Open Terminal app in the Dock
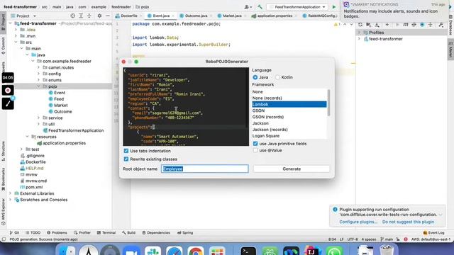This screenshot has width=454, height=255. [x=248, y=251]
